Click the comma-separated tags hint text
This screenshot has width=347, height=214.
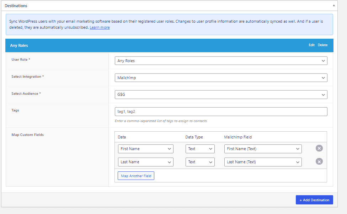161,121
